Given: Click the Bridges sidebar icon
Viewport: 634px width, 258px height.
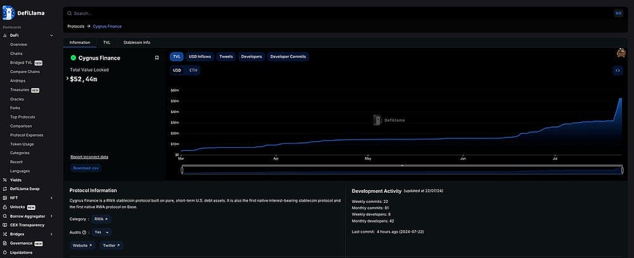Looking at the screenshot, I should 5,234.
